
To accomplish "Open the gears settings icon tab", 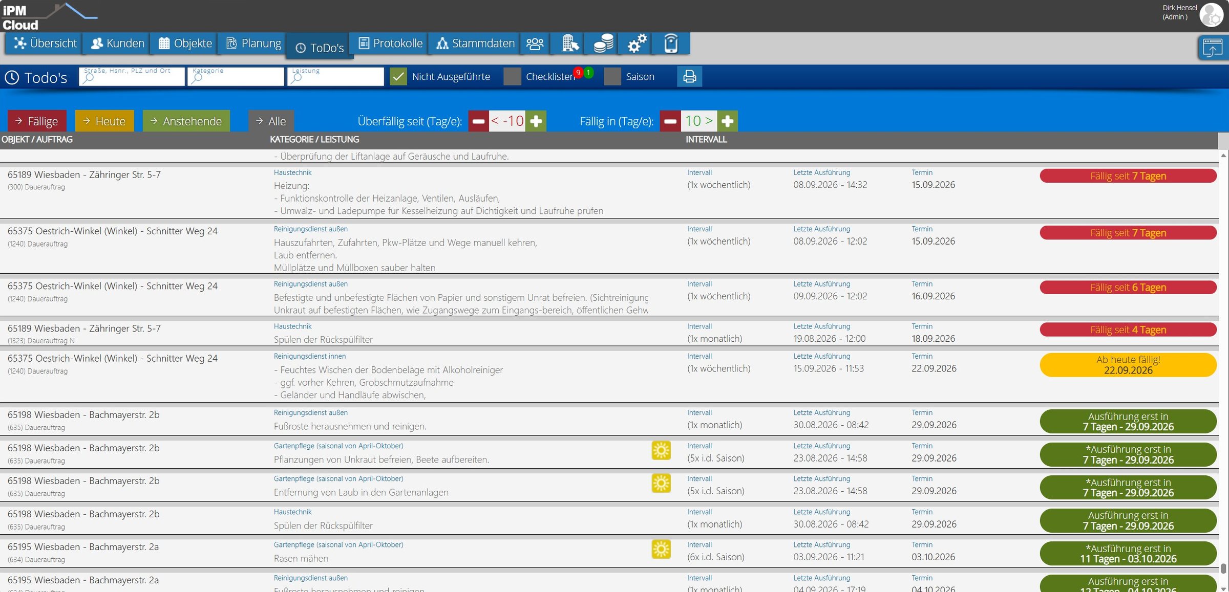I will 637,43.
